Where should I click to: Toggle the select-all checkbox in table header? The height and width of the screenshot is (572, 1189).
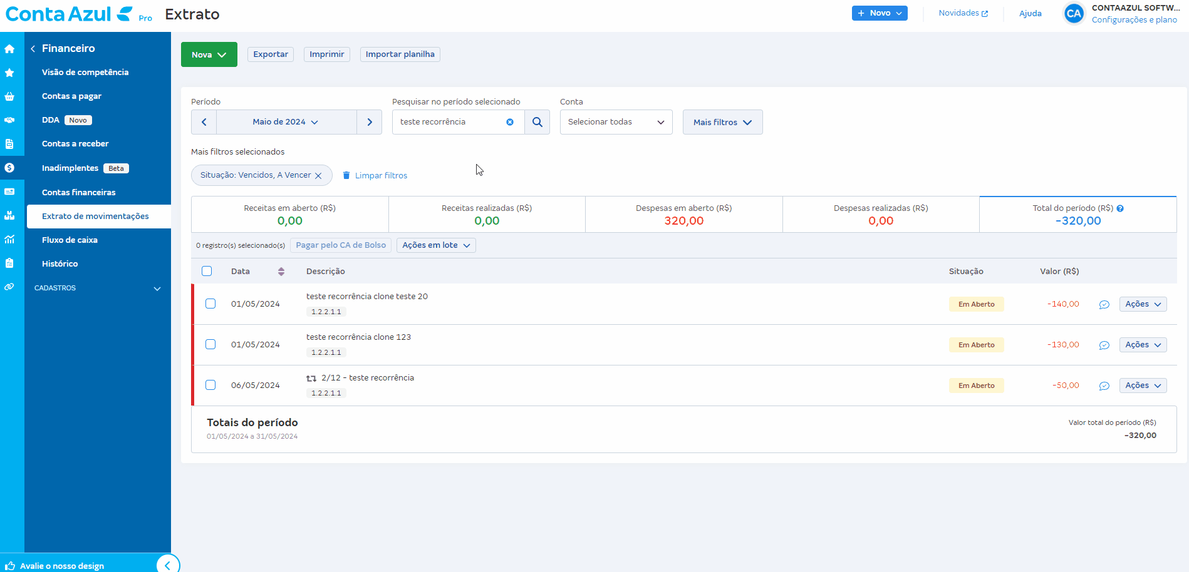[207, 271]
